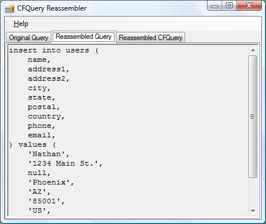Click the 'address1,' line
This screenshot has width=266, height=224.
point(48,69)
